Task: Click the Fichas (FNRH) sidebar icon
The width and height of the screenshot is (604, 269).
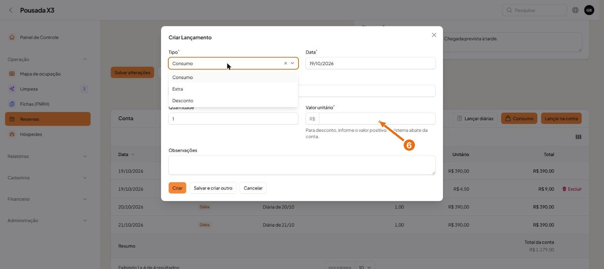Action: (12, 104)
